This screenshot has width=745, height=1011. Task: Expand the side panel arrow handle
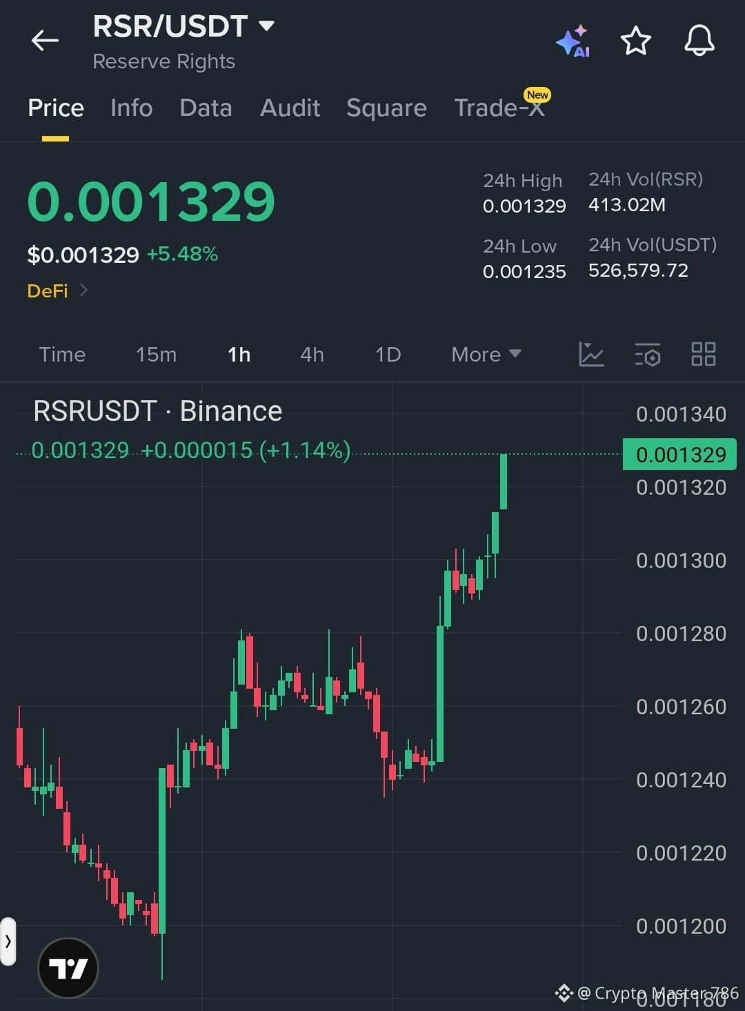[x=8, y=941]
